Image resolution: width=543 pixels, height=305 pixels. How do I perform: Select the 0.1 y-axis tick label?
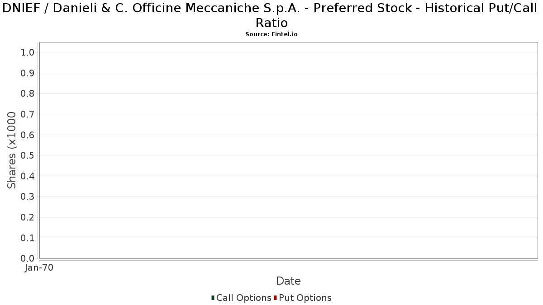point(28,238)
